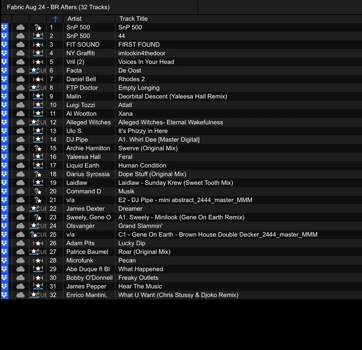Click the cloud icon for Command D
The height and width of the screenshot is (350, 362).
click(x=21, y=191)
